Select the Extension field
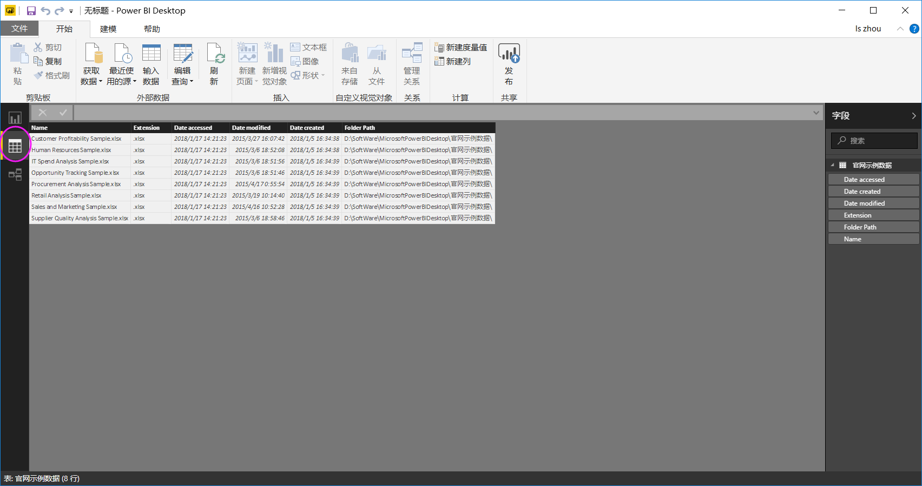 pos(874,215)
